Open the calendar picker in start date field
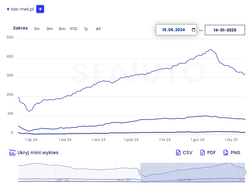251x189 pixels. click(x=193, y=30)
